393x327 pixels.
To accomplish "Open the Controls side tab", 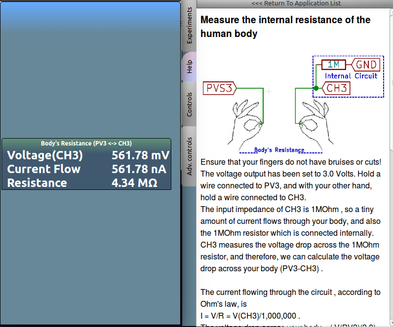I will coord(189,104).
